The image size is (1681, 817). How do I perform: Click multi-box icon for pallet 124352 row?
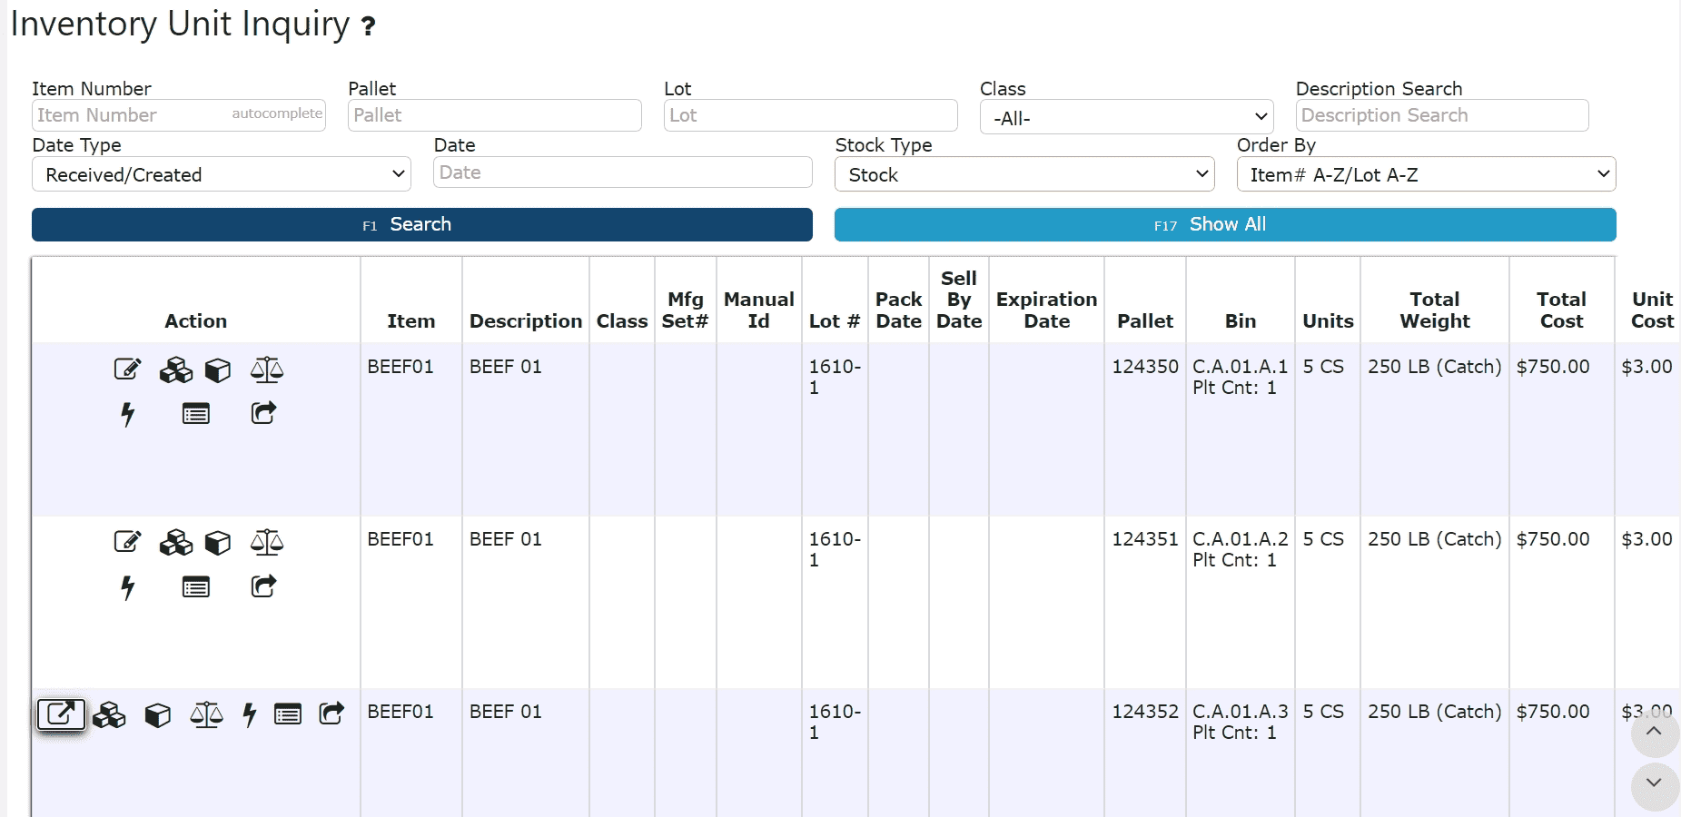click(109, 715)
